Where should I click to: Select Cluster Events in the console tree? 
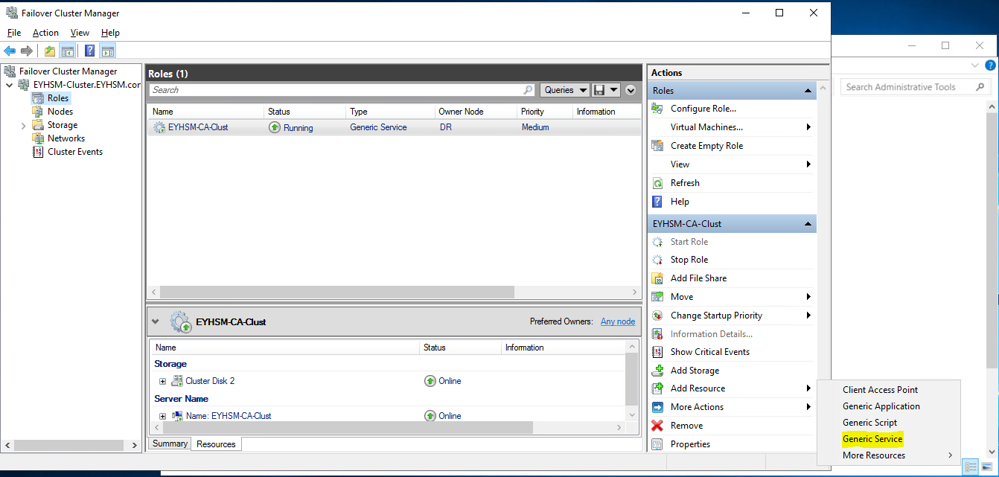75,152
